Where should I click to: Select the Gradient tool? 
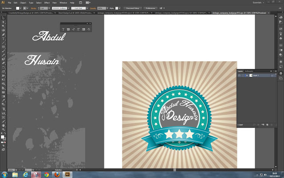coord(3,96)
